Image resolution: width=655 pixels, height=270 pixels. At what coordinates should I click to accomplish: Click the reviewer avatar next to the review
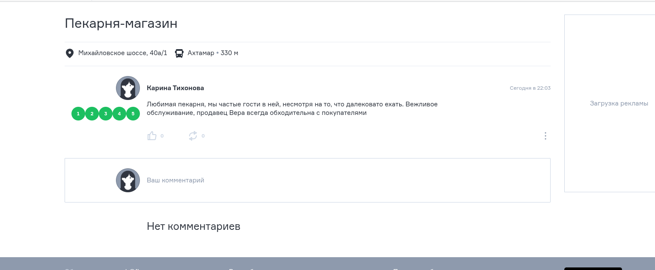pyautogui.click(x=128, y=88)
